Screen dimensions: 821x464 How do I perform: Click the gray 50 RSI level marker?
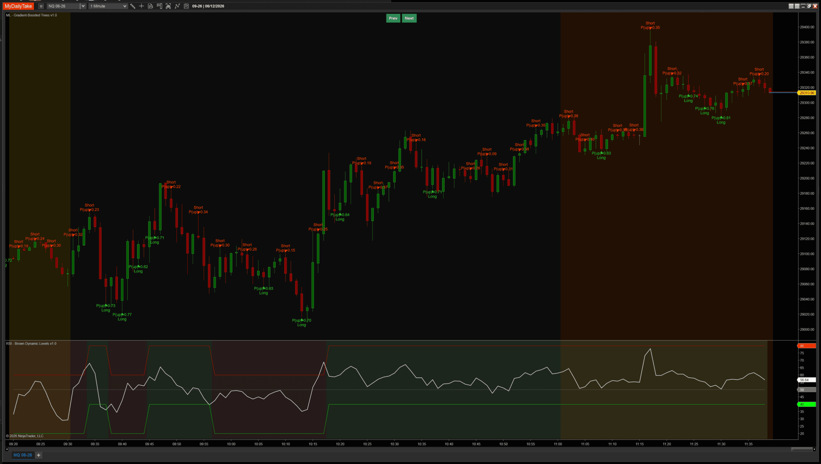pos(807,390)
